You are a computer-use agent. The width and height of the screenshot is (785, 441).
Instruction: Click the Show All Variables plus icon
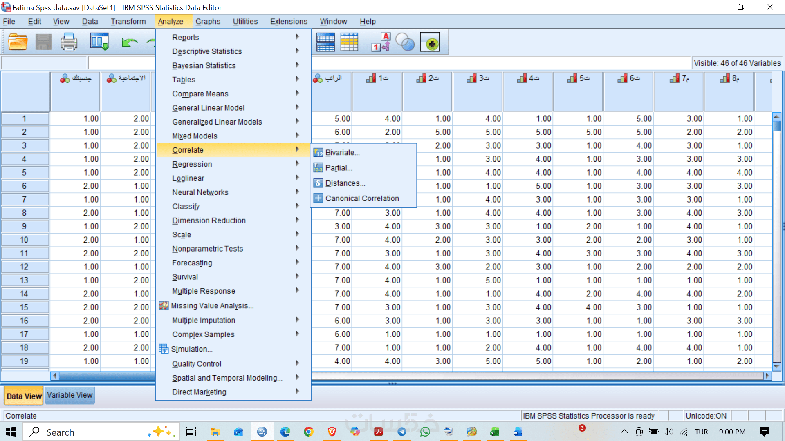point(430,42)
